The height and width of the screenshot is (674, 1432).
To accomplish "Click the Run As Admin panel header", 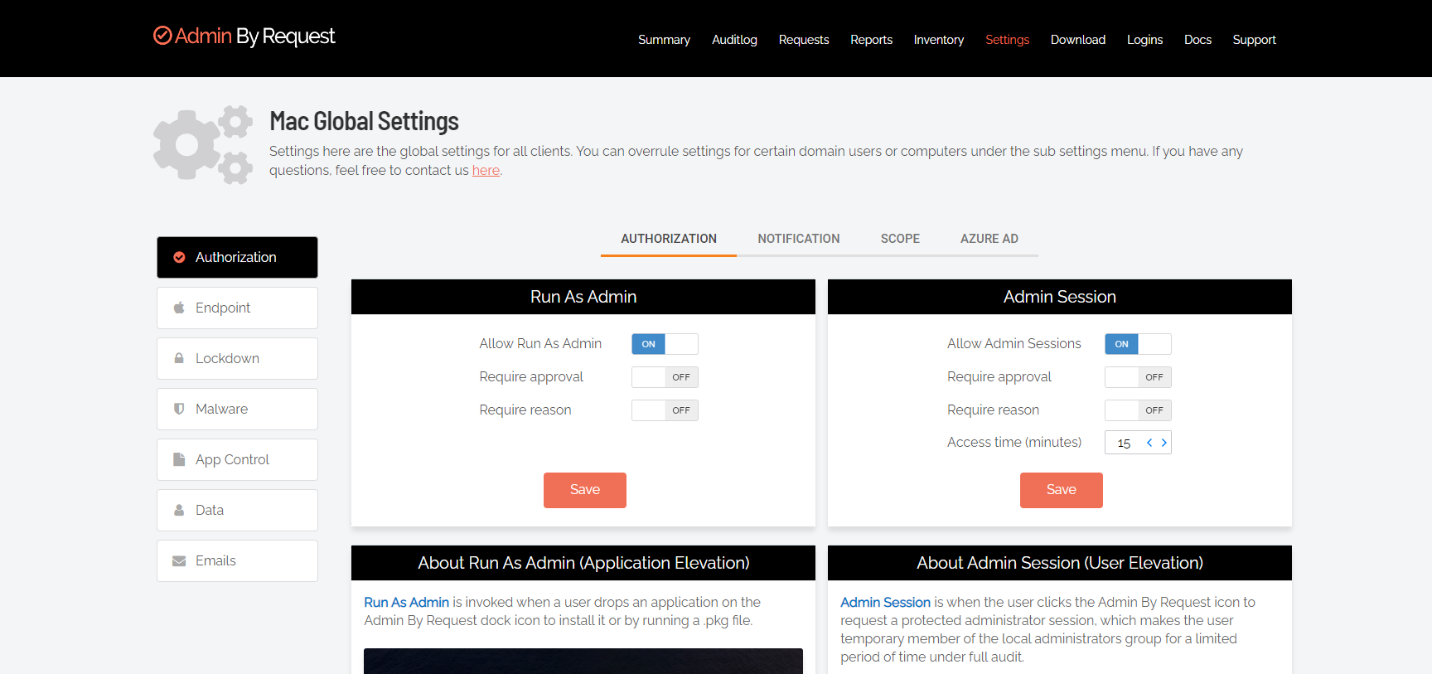I will coord(583,297).
